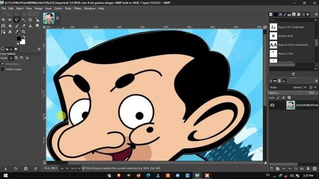Click the Mr Bean image tab thumbnail
319x179 pixels.
(x=49, y=18)
